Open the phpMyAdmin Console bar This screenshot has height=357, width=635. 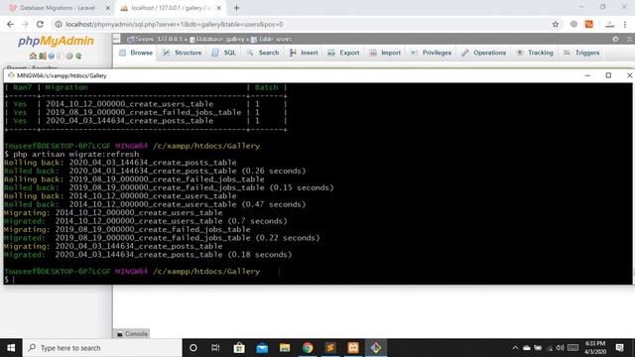coord(132,334)
